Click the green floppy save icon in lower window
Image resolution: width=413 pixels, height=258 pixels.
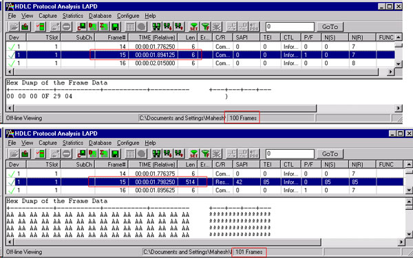(x=115, y=154)
